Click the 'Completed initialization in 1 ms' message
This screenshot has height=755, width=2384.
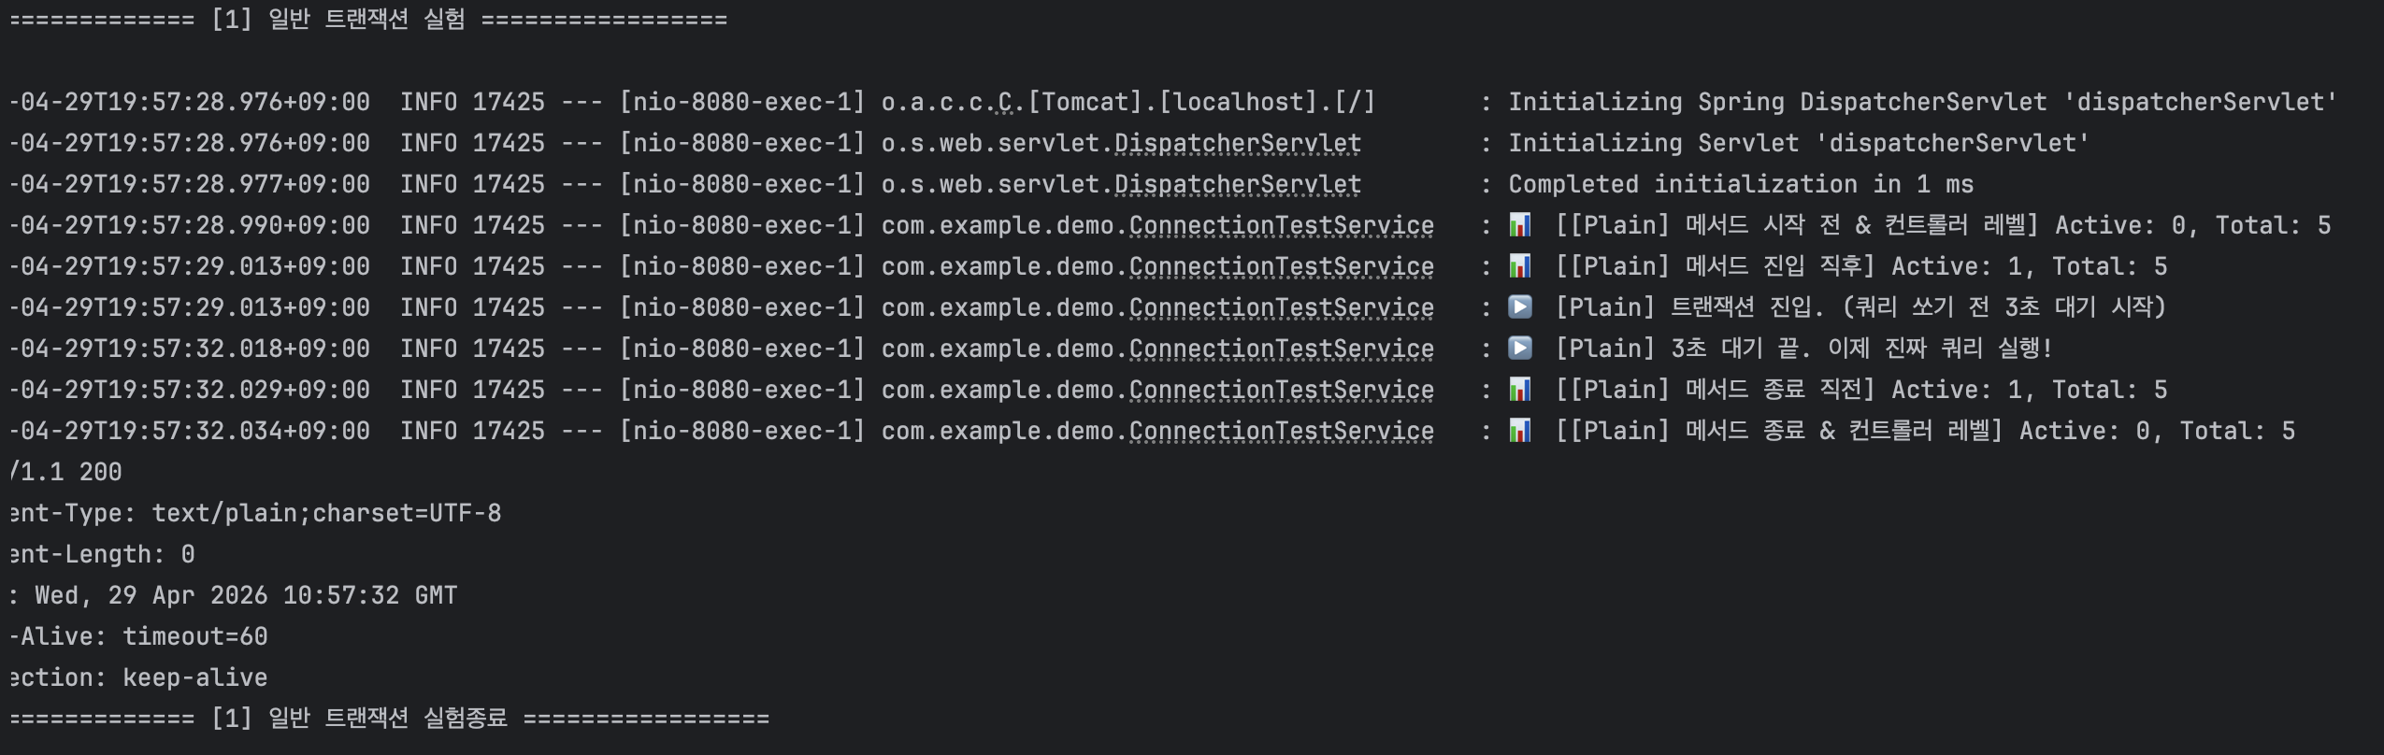pyautogui.click(x=1740, y=184)
